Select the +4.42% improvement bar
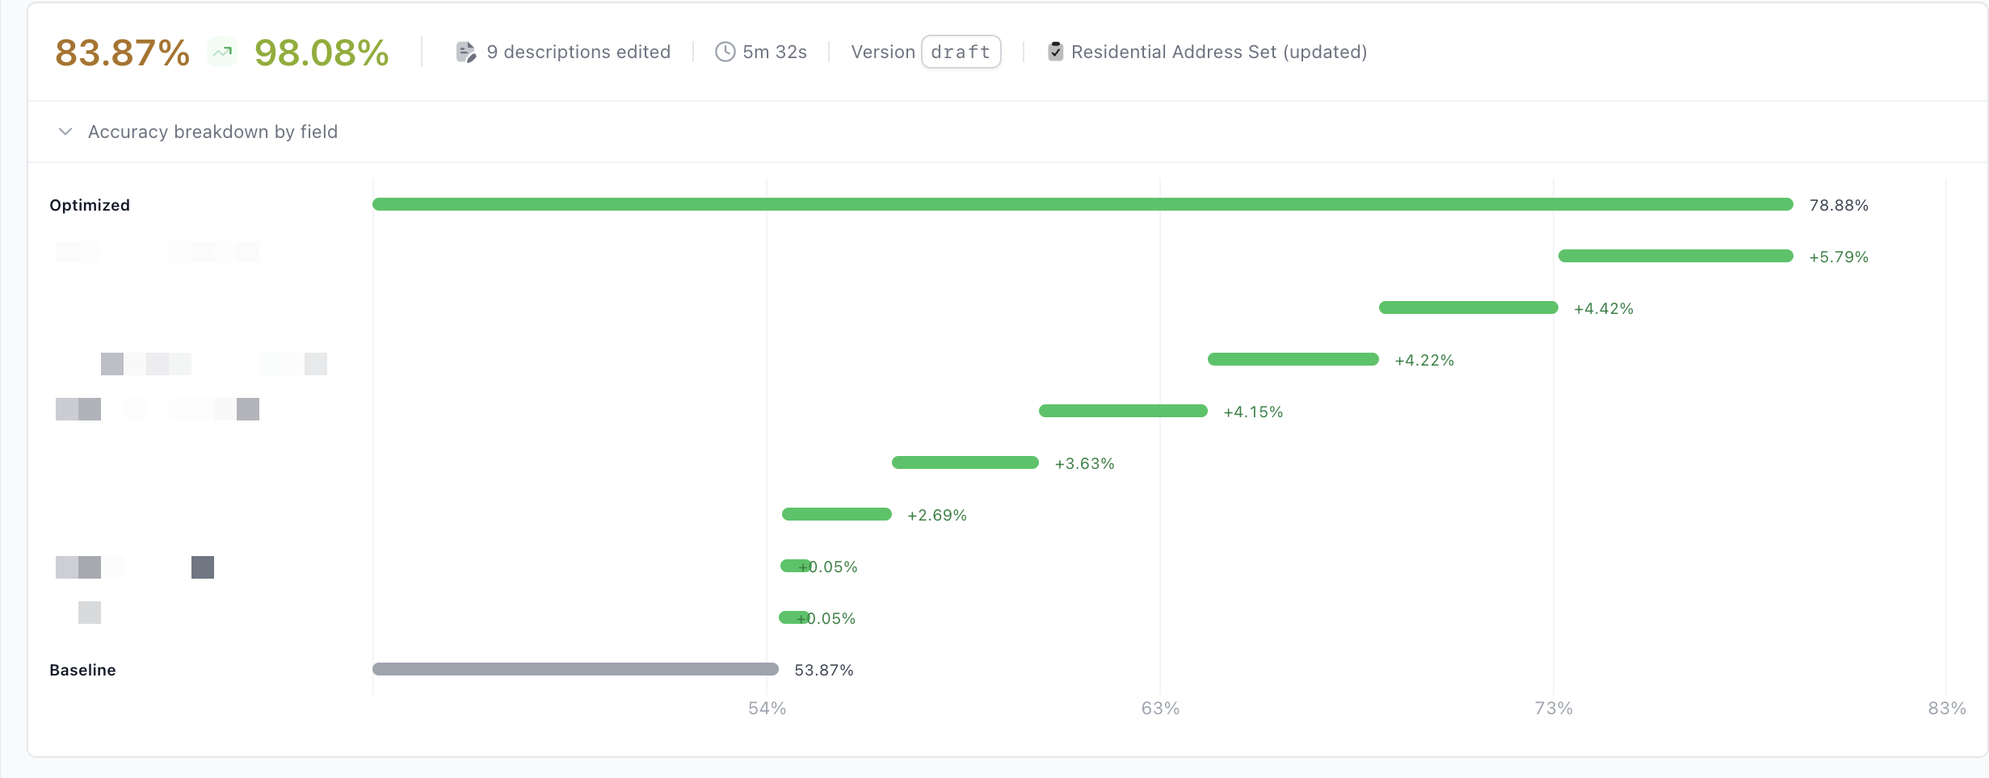Screen dimensions: 1989x778 (x=1468, y=308)
